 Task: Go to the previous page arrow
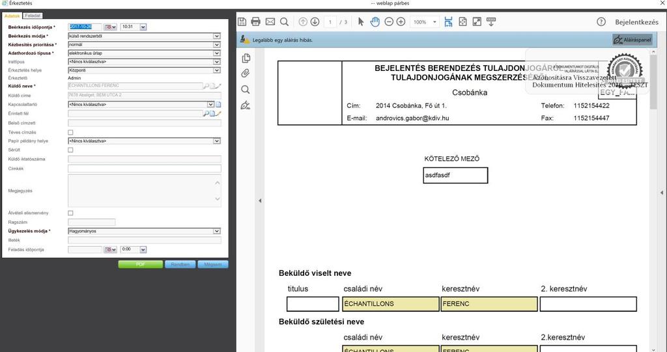point(303,21)
